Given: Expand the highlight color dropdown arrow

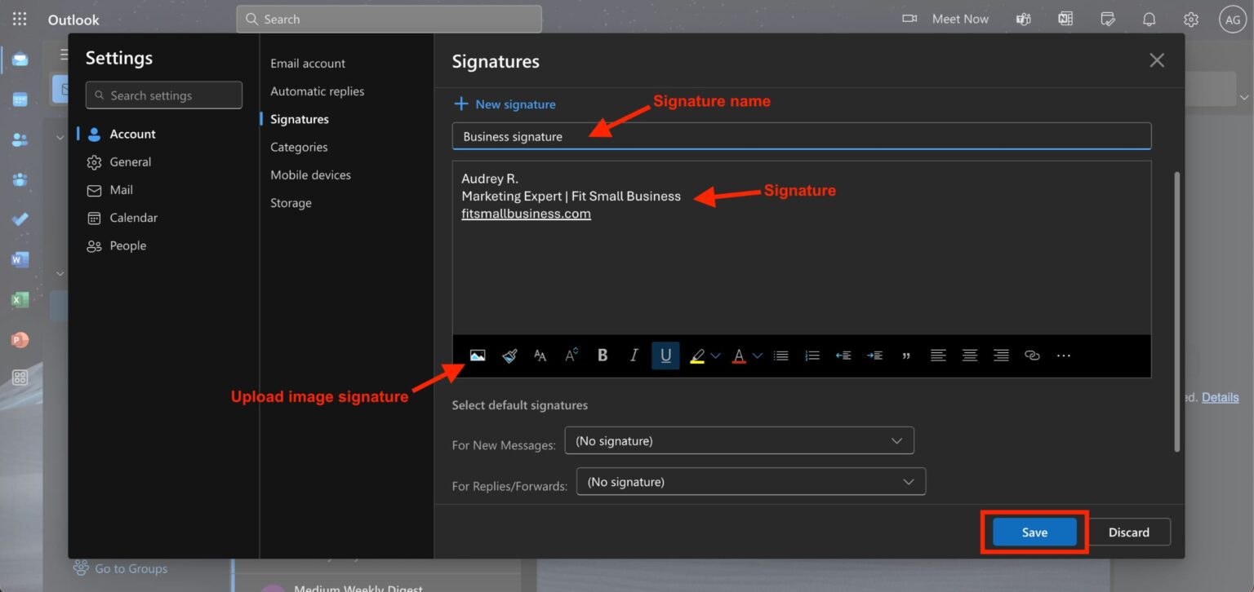Looking at the screenshot, I should 717,355.
